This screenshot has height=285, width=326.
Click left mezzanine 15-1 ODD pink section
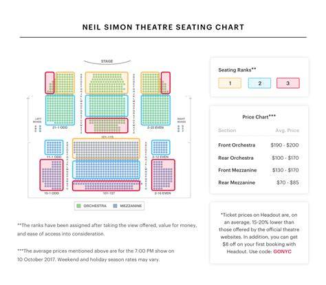coord(52,175)
